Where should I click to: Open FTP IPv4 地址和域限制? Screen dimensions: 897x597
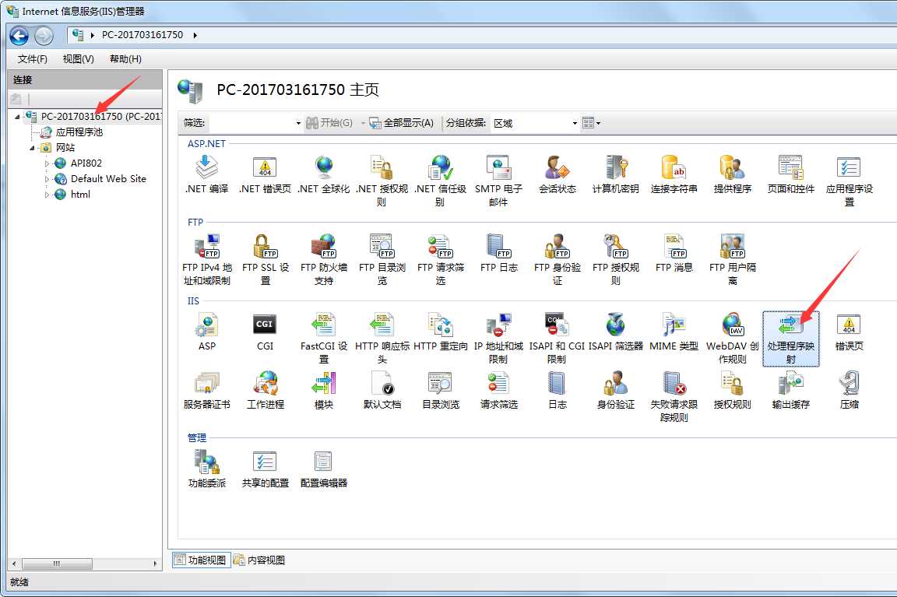pos(206,260)
